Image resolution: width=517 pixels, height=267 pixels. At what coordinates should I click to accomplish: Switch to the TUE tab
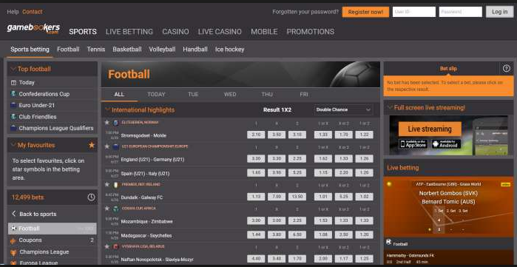pyautogui.click(x=193, y=95)
